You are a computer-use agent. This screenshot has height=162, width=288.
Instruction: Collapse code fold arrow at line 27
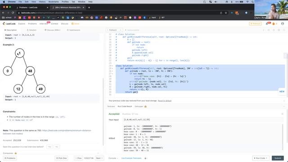click(112, 74)
